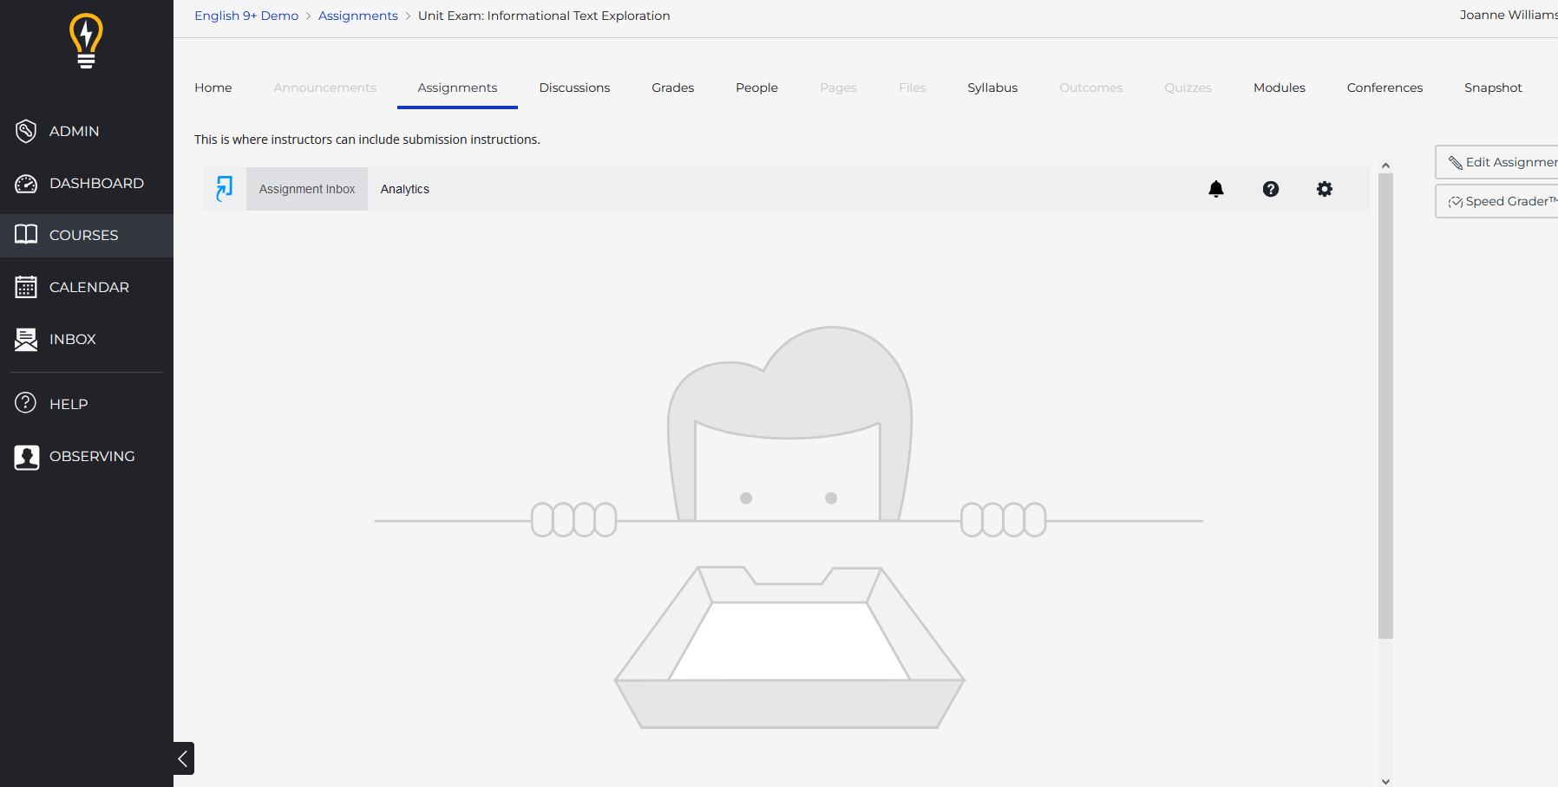Viewport: 1558px width, 787px height.
Task: Click the lightbulb logo in the sidebar
Action: click(86, 41)
